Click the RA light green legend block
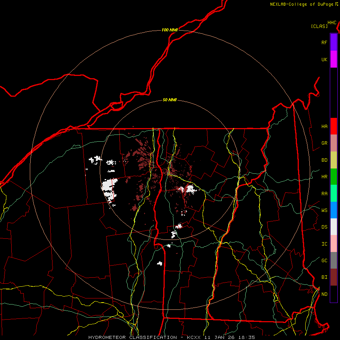The height and width of the screenshot is (340, 340). click(334, 193)
